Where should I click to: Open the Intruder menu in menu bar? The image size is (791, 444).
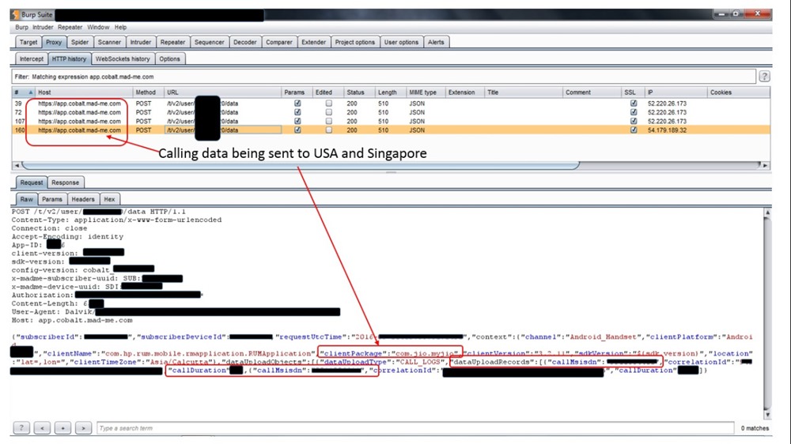43,27
